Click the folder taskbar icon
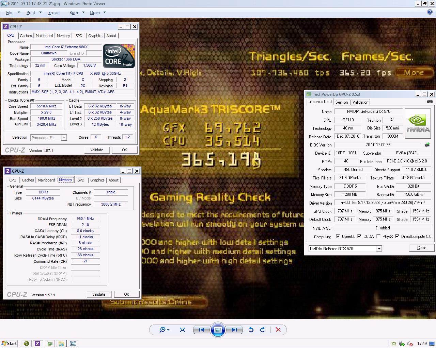Screen dimensions: 436x348 click(61, 344)
